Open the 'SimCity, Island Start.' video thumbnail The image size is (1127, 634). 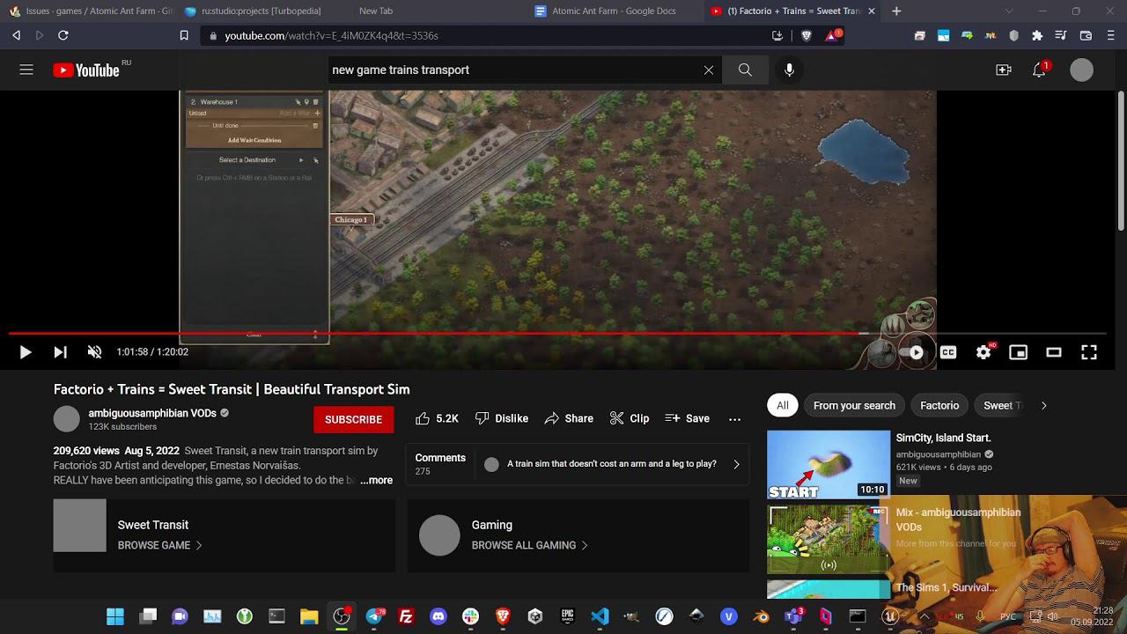(829, 464)
